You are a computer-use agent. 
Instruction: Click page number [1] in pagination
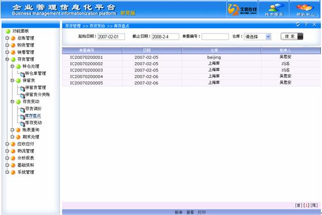pyautogui.click(x=306, y=205)
